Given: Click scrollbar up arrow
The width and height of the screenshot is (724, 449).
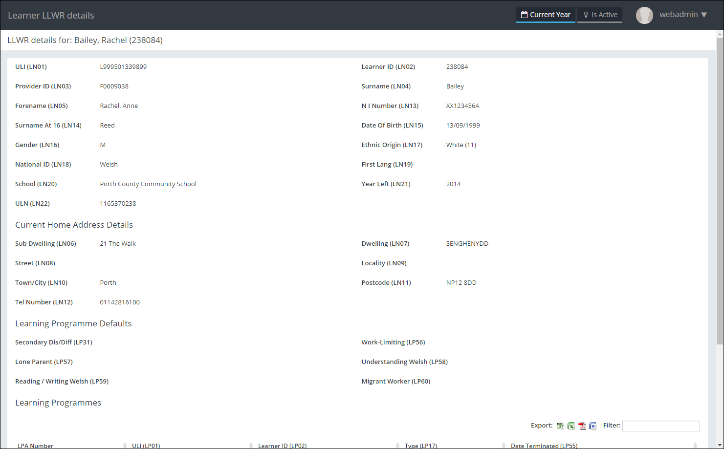Looking at the screenshot, I should (x=720, y=34).
